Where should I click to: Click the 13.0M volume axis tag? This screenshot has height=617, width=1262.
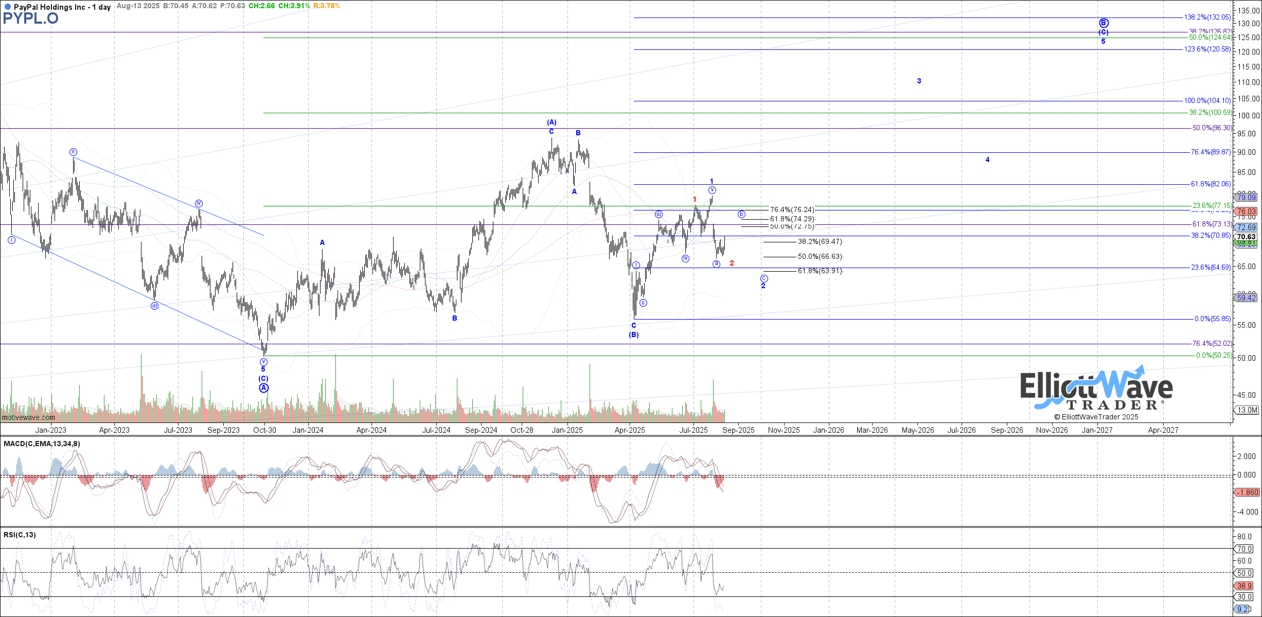click(x=1248, y=410)
